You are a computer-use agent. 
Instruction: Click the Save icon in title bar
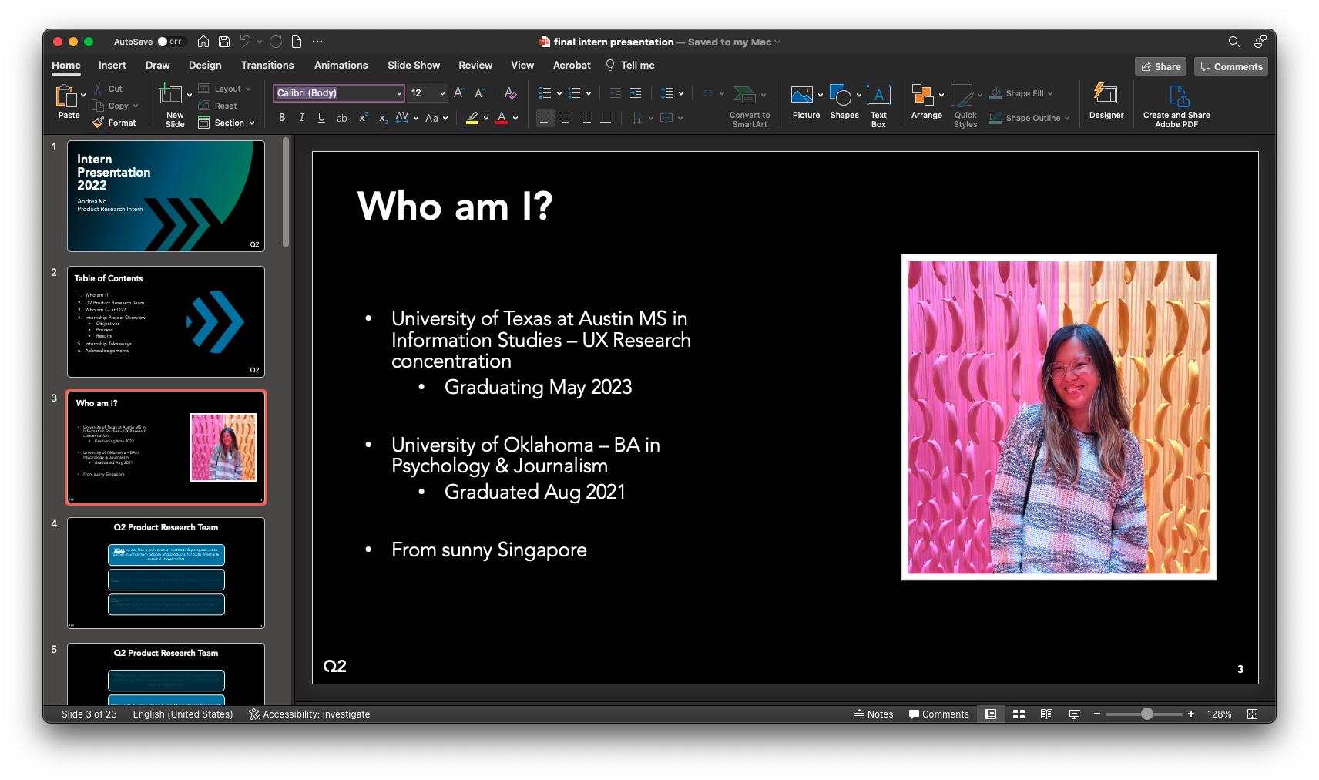pos(224,42)
